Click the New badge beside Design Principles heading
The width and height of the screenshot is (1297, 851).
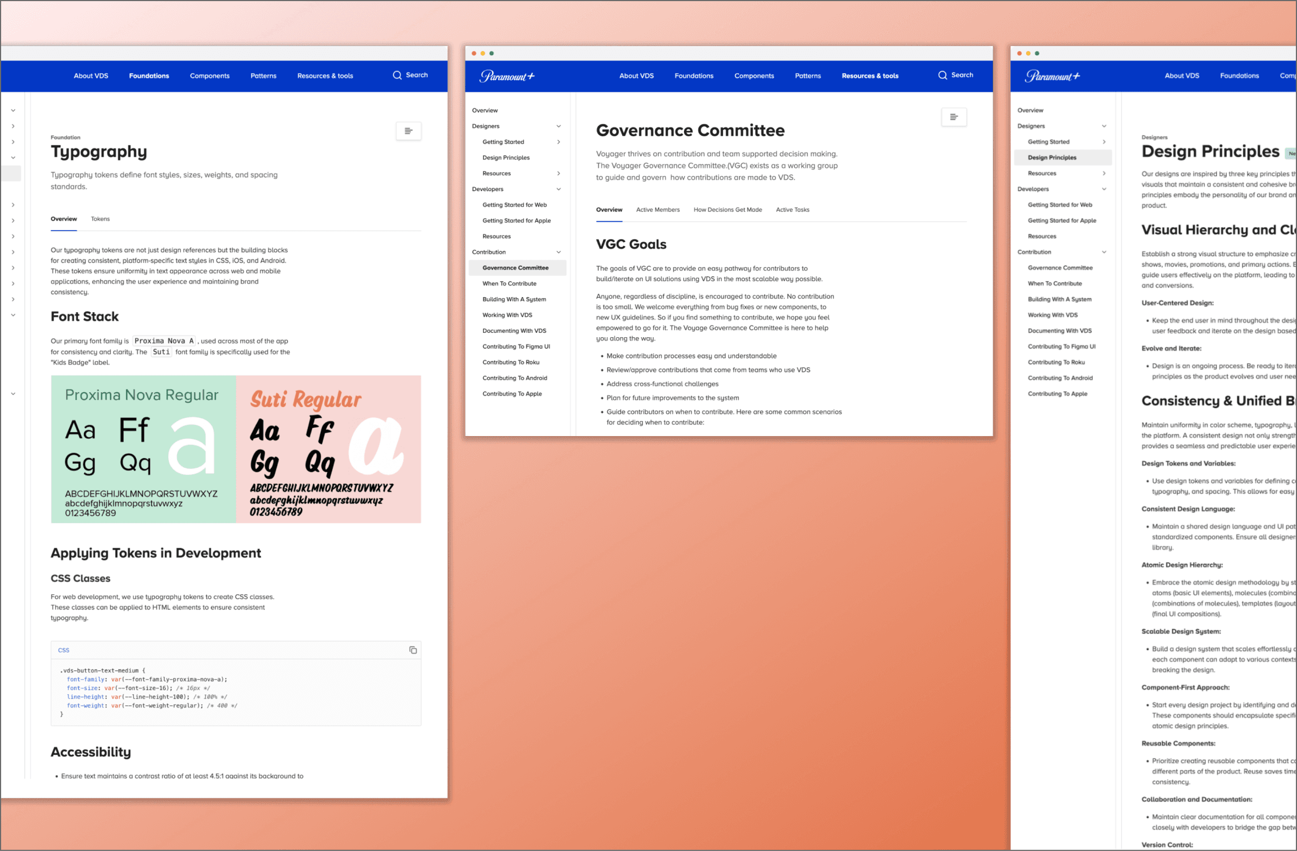point(1291,153)
